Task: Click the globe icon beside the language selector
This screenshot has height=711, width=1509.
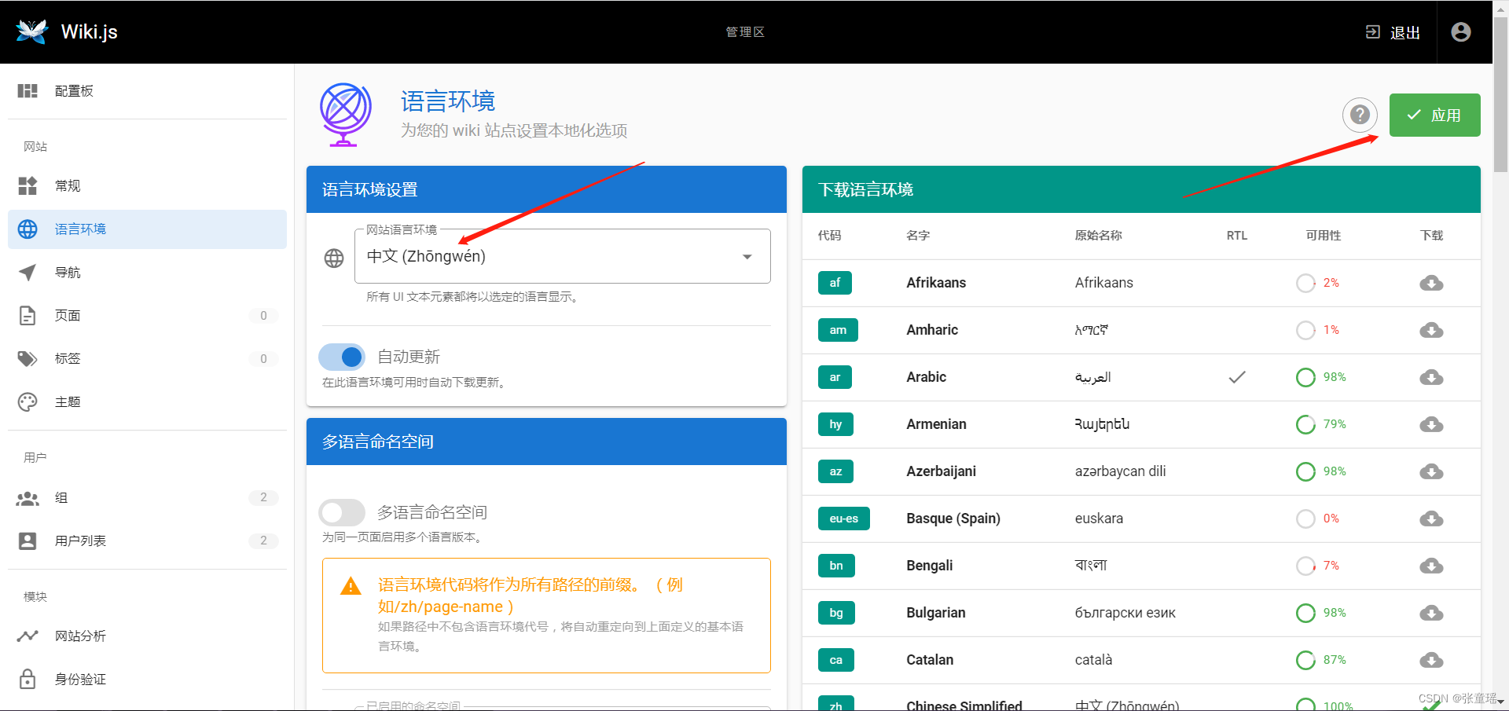Action: pos(334,258)
